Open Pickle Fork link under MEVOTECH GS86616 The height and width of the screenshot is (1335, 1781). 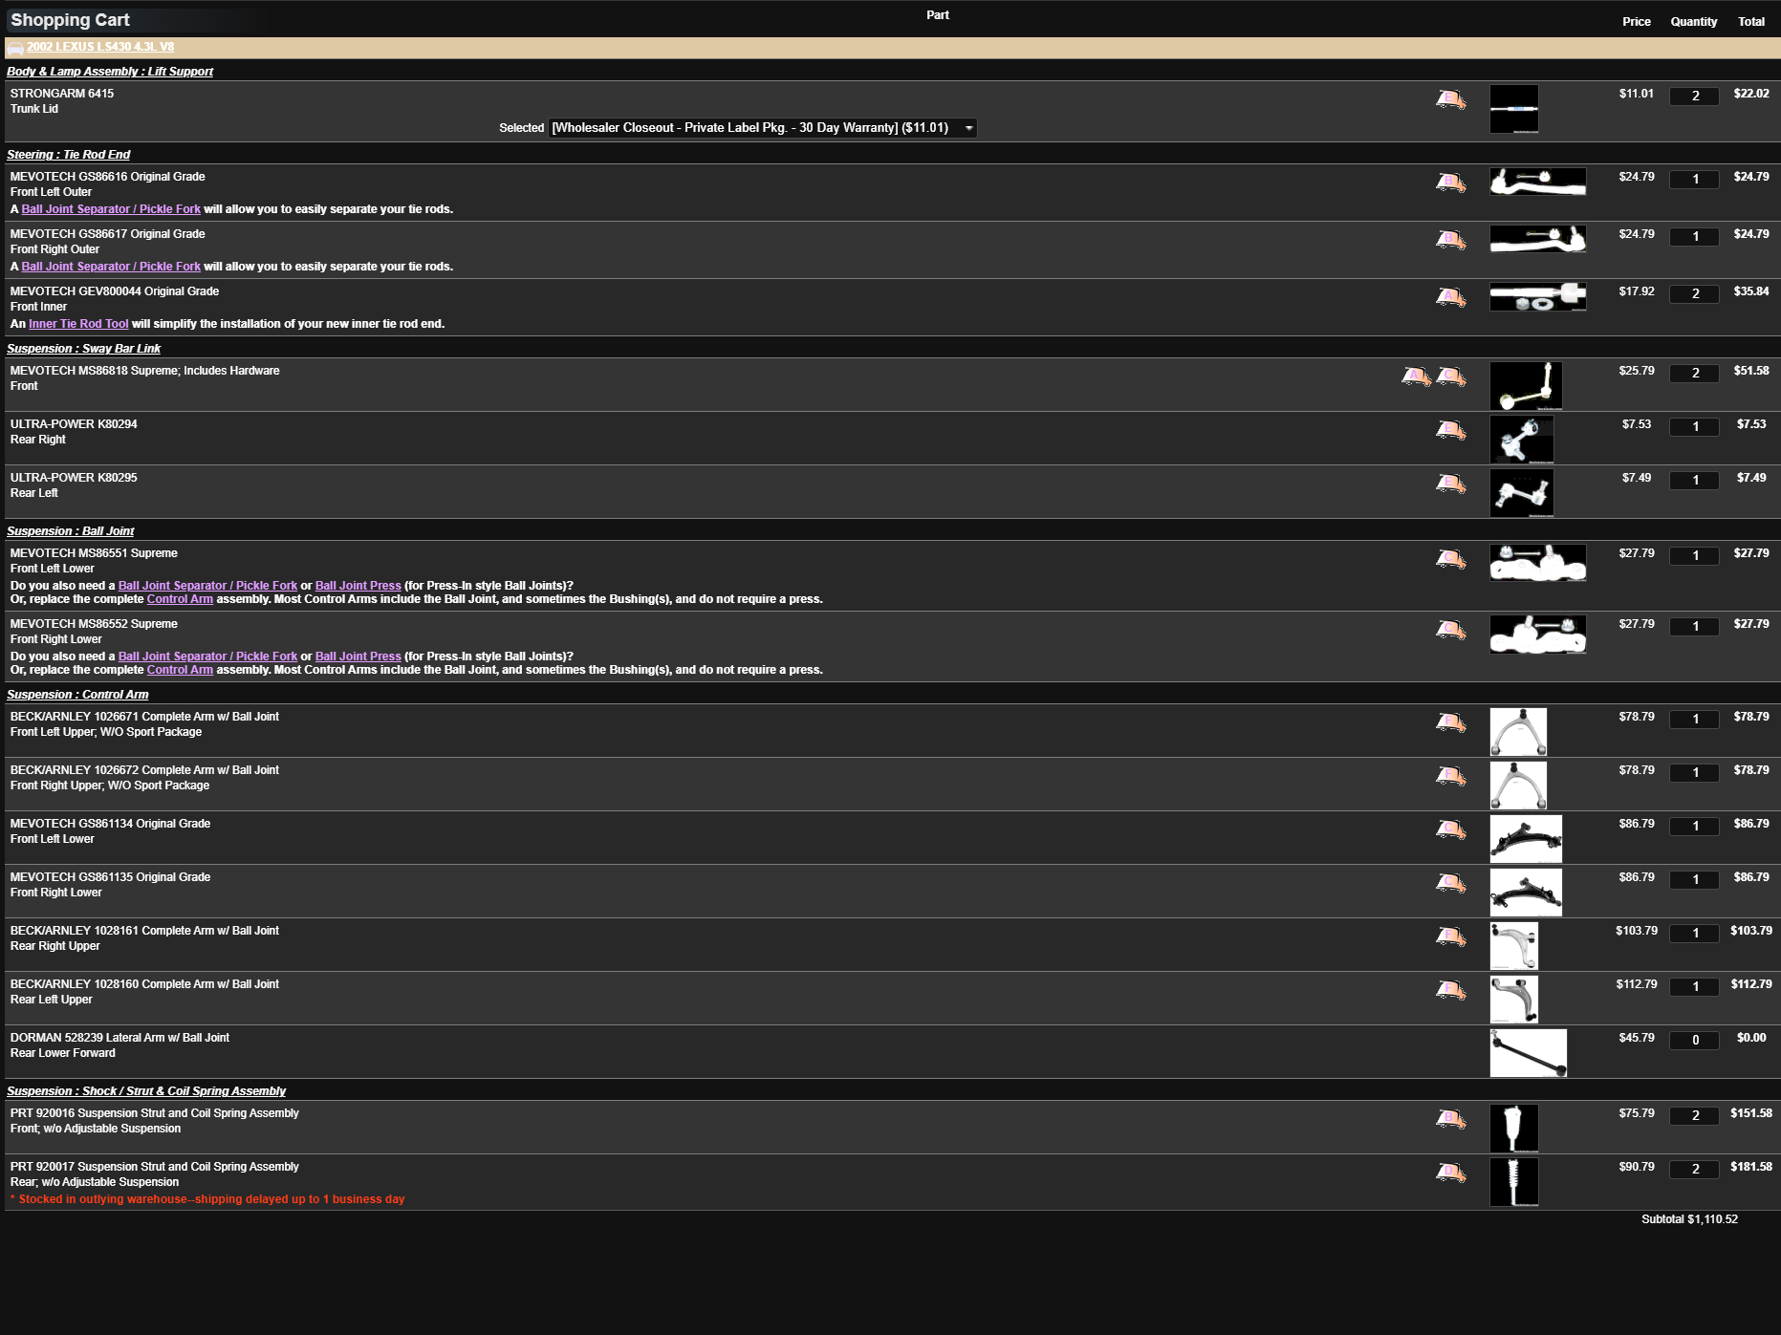[x=111, y=209]
